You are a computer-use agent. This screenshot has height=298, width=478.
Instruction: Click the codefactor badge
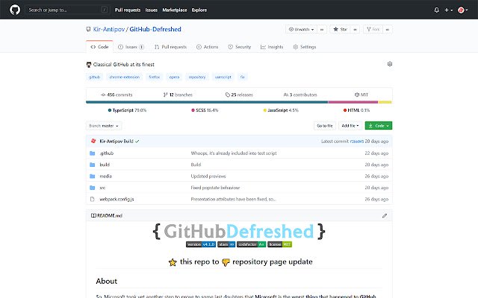pyautogui.click(x=251, y=244)
